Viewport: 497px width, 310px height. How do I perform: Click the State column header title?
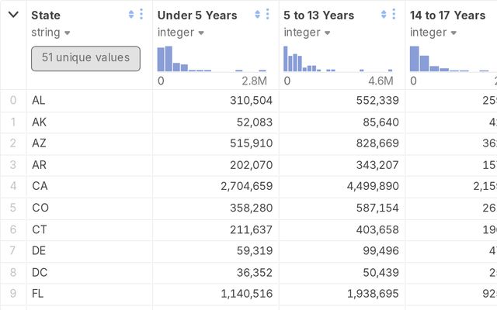click(46, 15)
